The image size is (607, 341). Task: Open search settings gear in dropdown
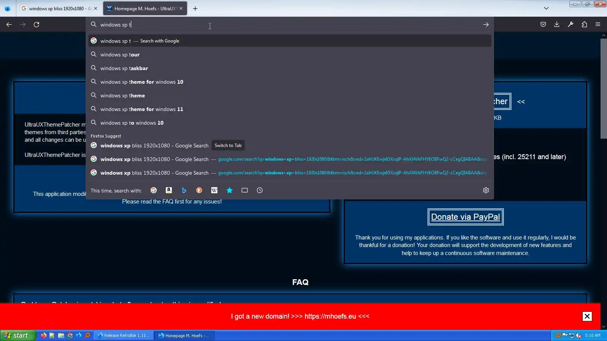486,190
